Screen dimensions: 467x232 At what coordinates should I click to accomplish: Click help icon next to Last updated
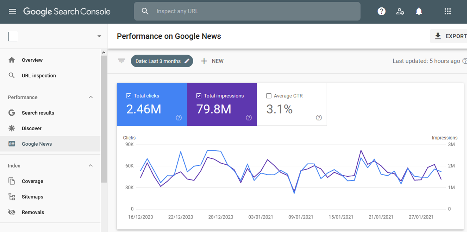[x=465, y=61]
